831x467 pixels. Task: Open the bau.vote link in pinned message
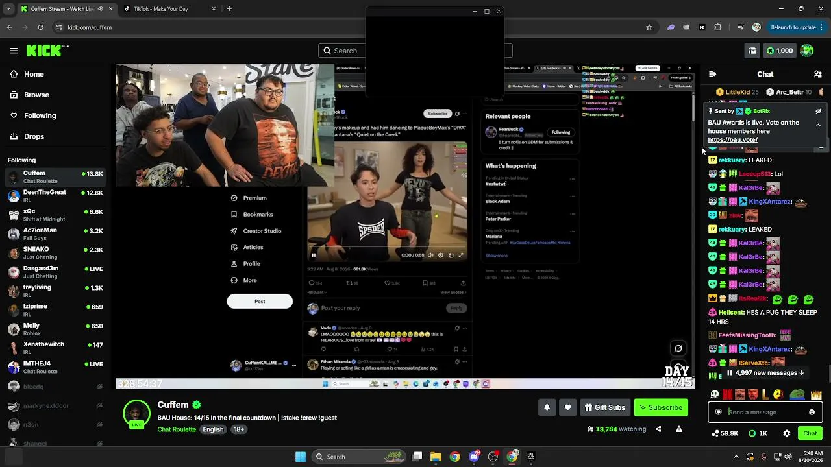click(x=732, y=139)
